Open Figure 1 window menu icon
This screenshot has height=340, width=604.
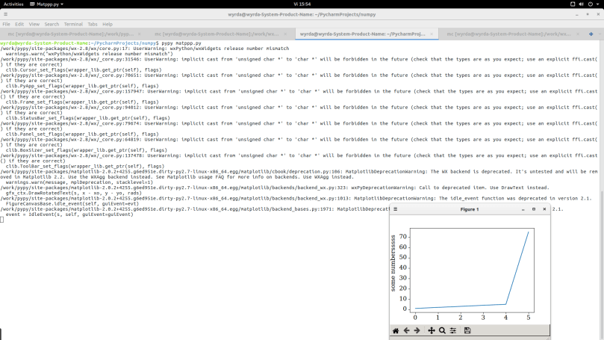click(395, 209)
